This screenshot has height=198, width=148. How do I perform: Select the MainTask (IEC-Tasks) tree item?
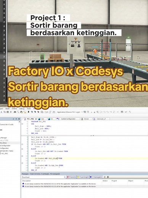tap(6, 151)
